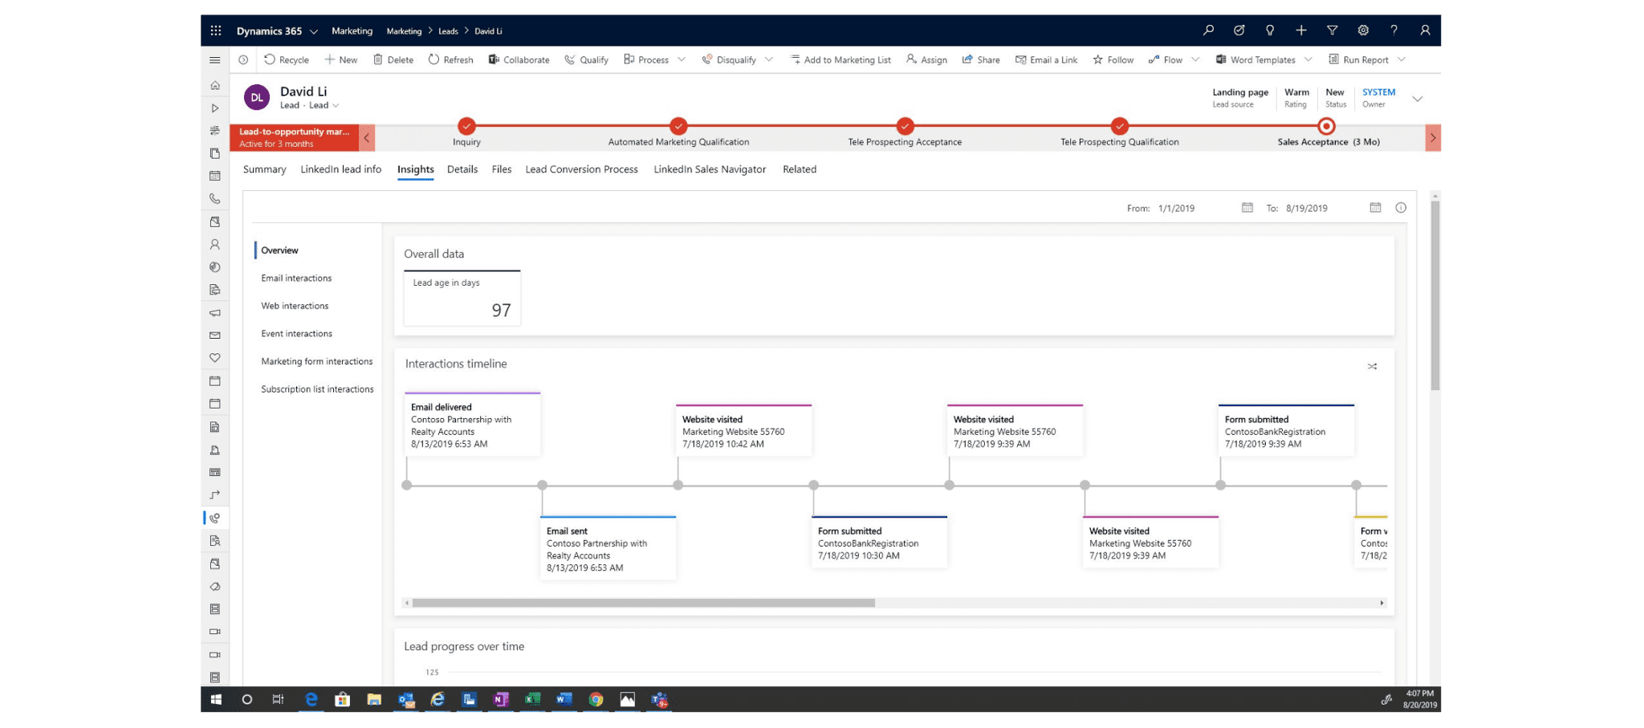Switch to the Details tab

[x=462, y=169]
